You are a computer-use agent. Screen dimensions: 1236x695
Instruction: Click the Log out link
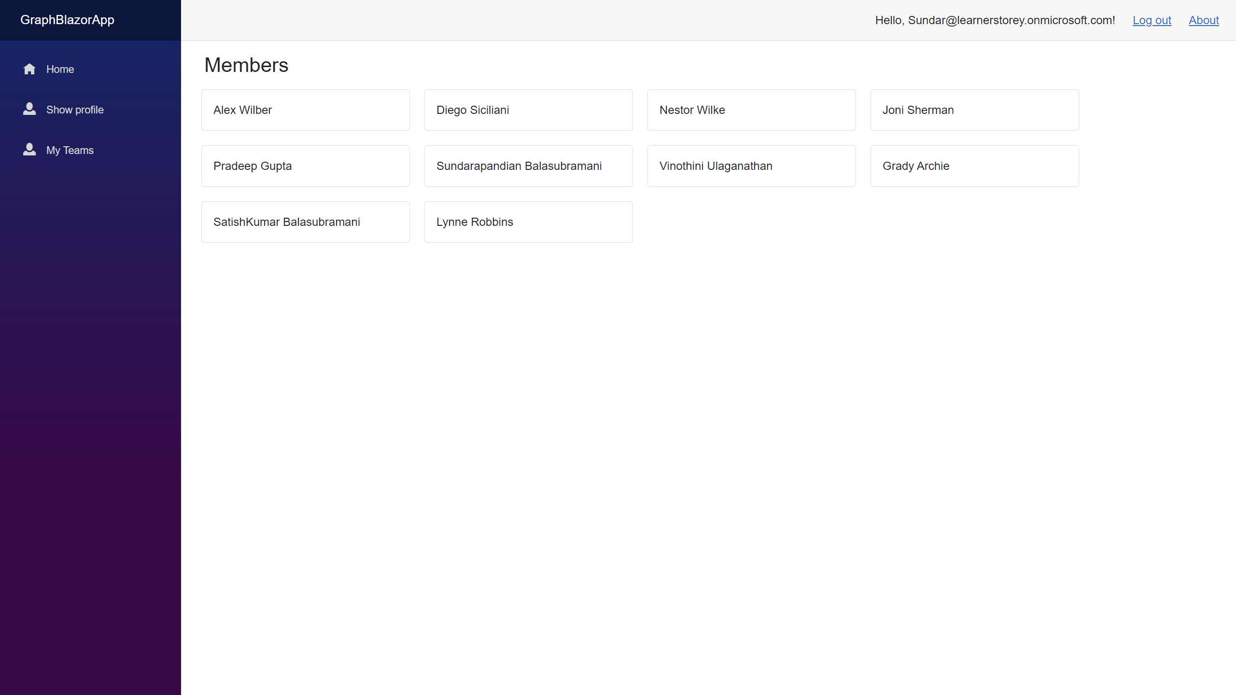point(1152,20)
